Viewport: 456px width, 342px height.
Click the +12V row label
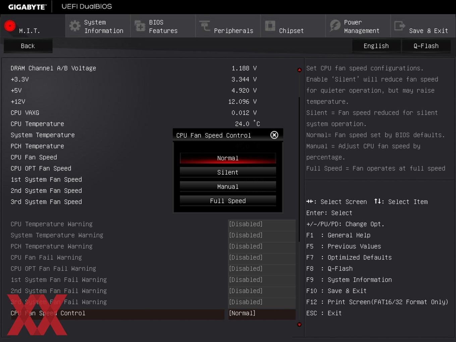pyautogui.click(x=18, y=102)
